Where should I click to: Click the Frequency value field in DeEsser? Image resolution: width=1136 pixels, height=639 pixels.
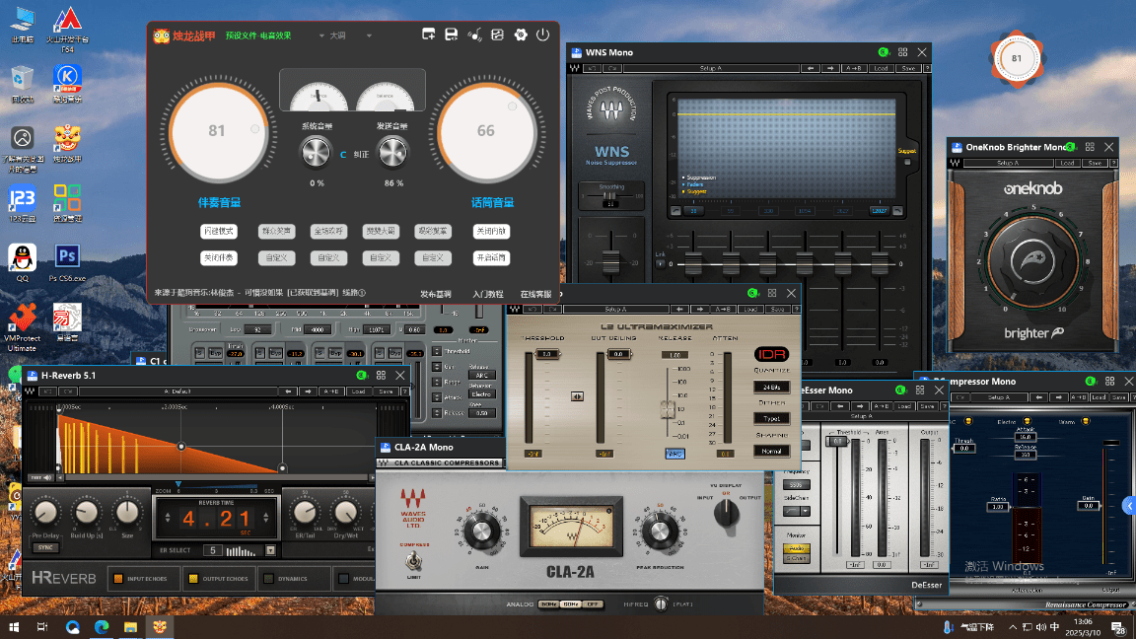pyautogui.click(x=796, y=485)
